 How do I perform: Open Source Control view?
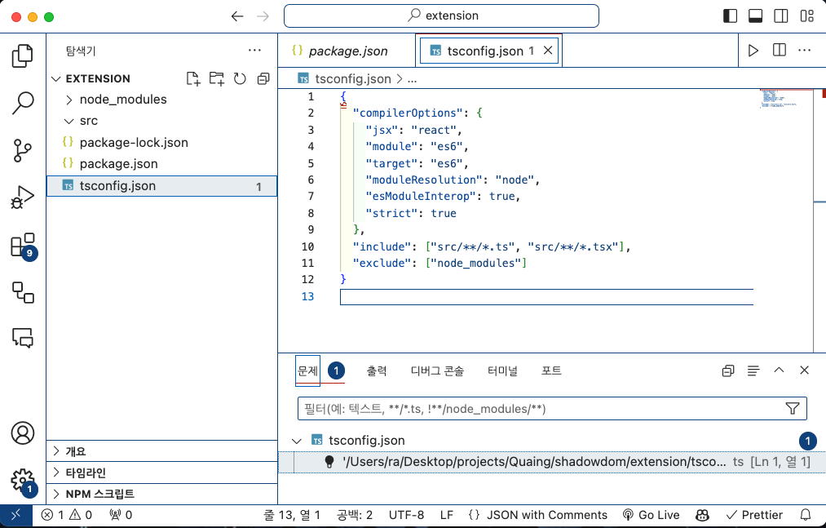[x=22, y=150]
